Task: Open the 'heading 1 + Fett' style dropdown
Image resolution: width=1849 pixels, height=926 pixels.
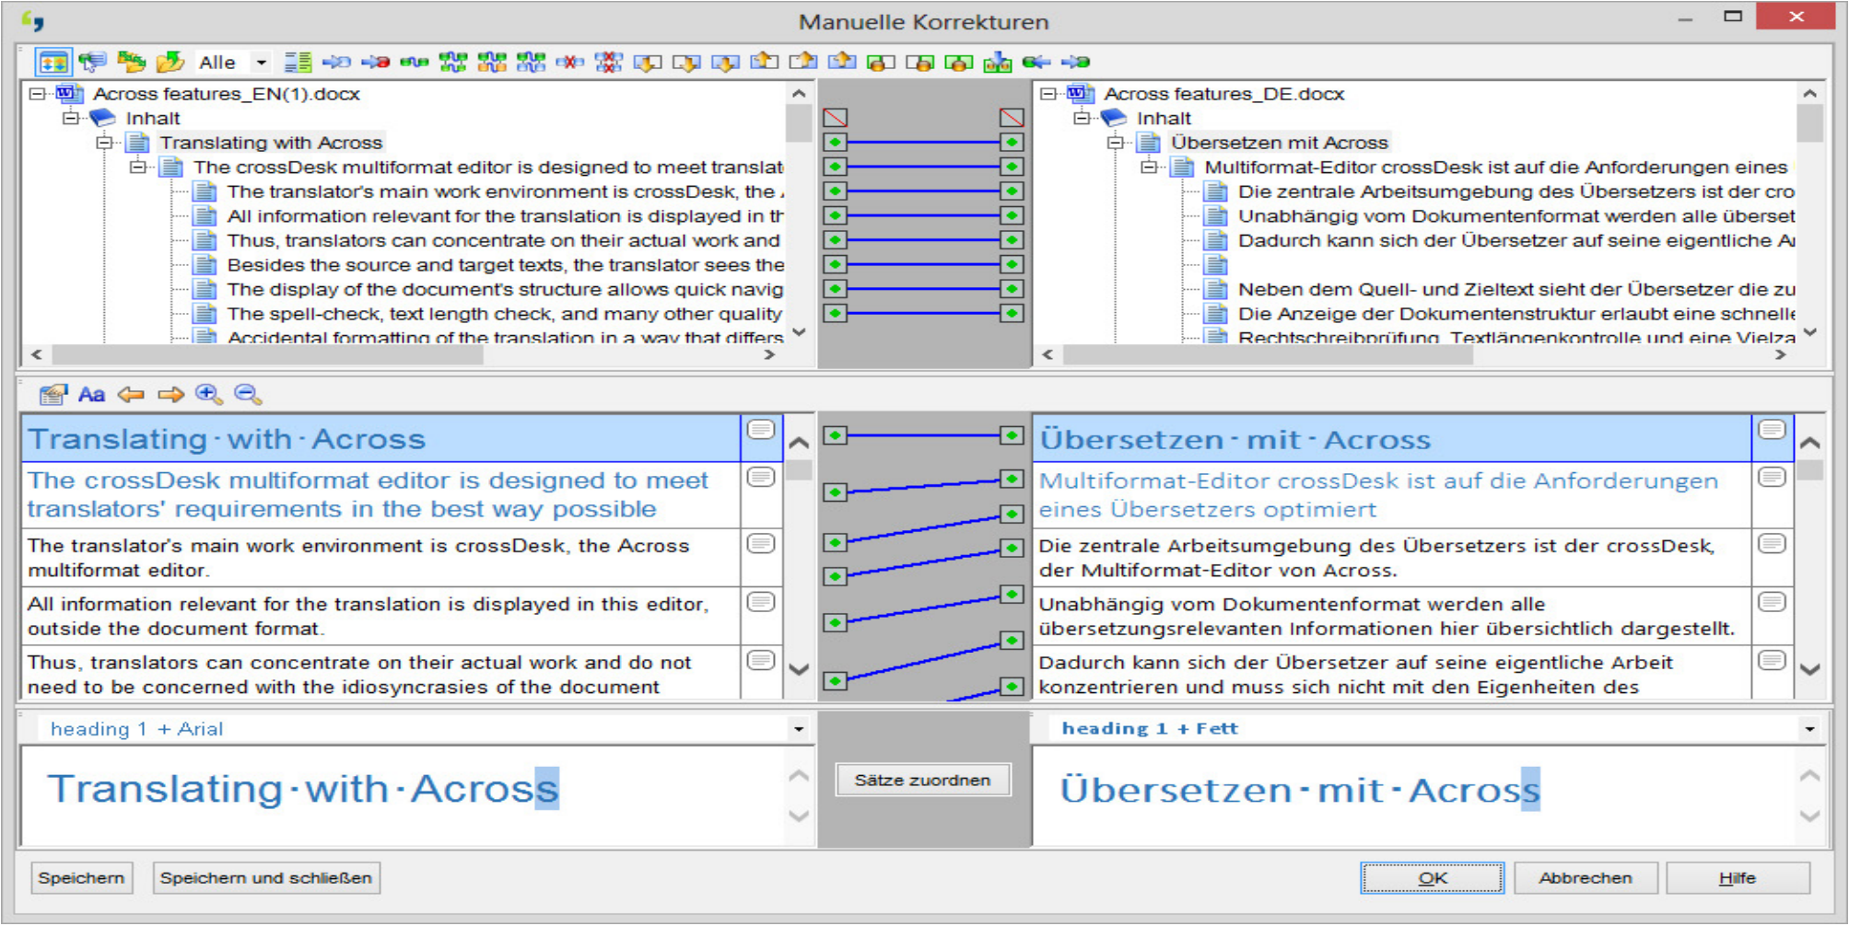Action: pyautogui.click(x=1809, y=728)
